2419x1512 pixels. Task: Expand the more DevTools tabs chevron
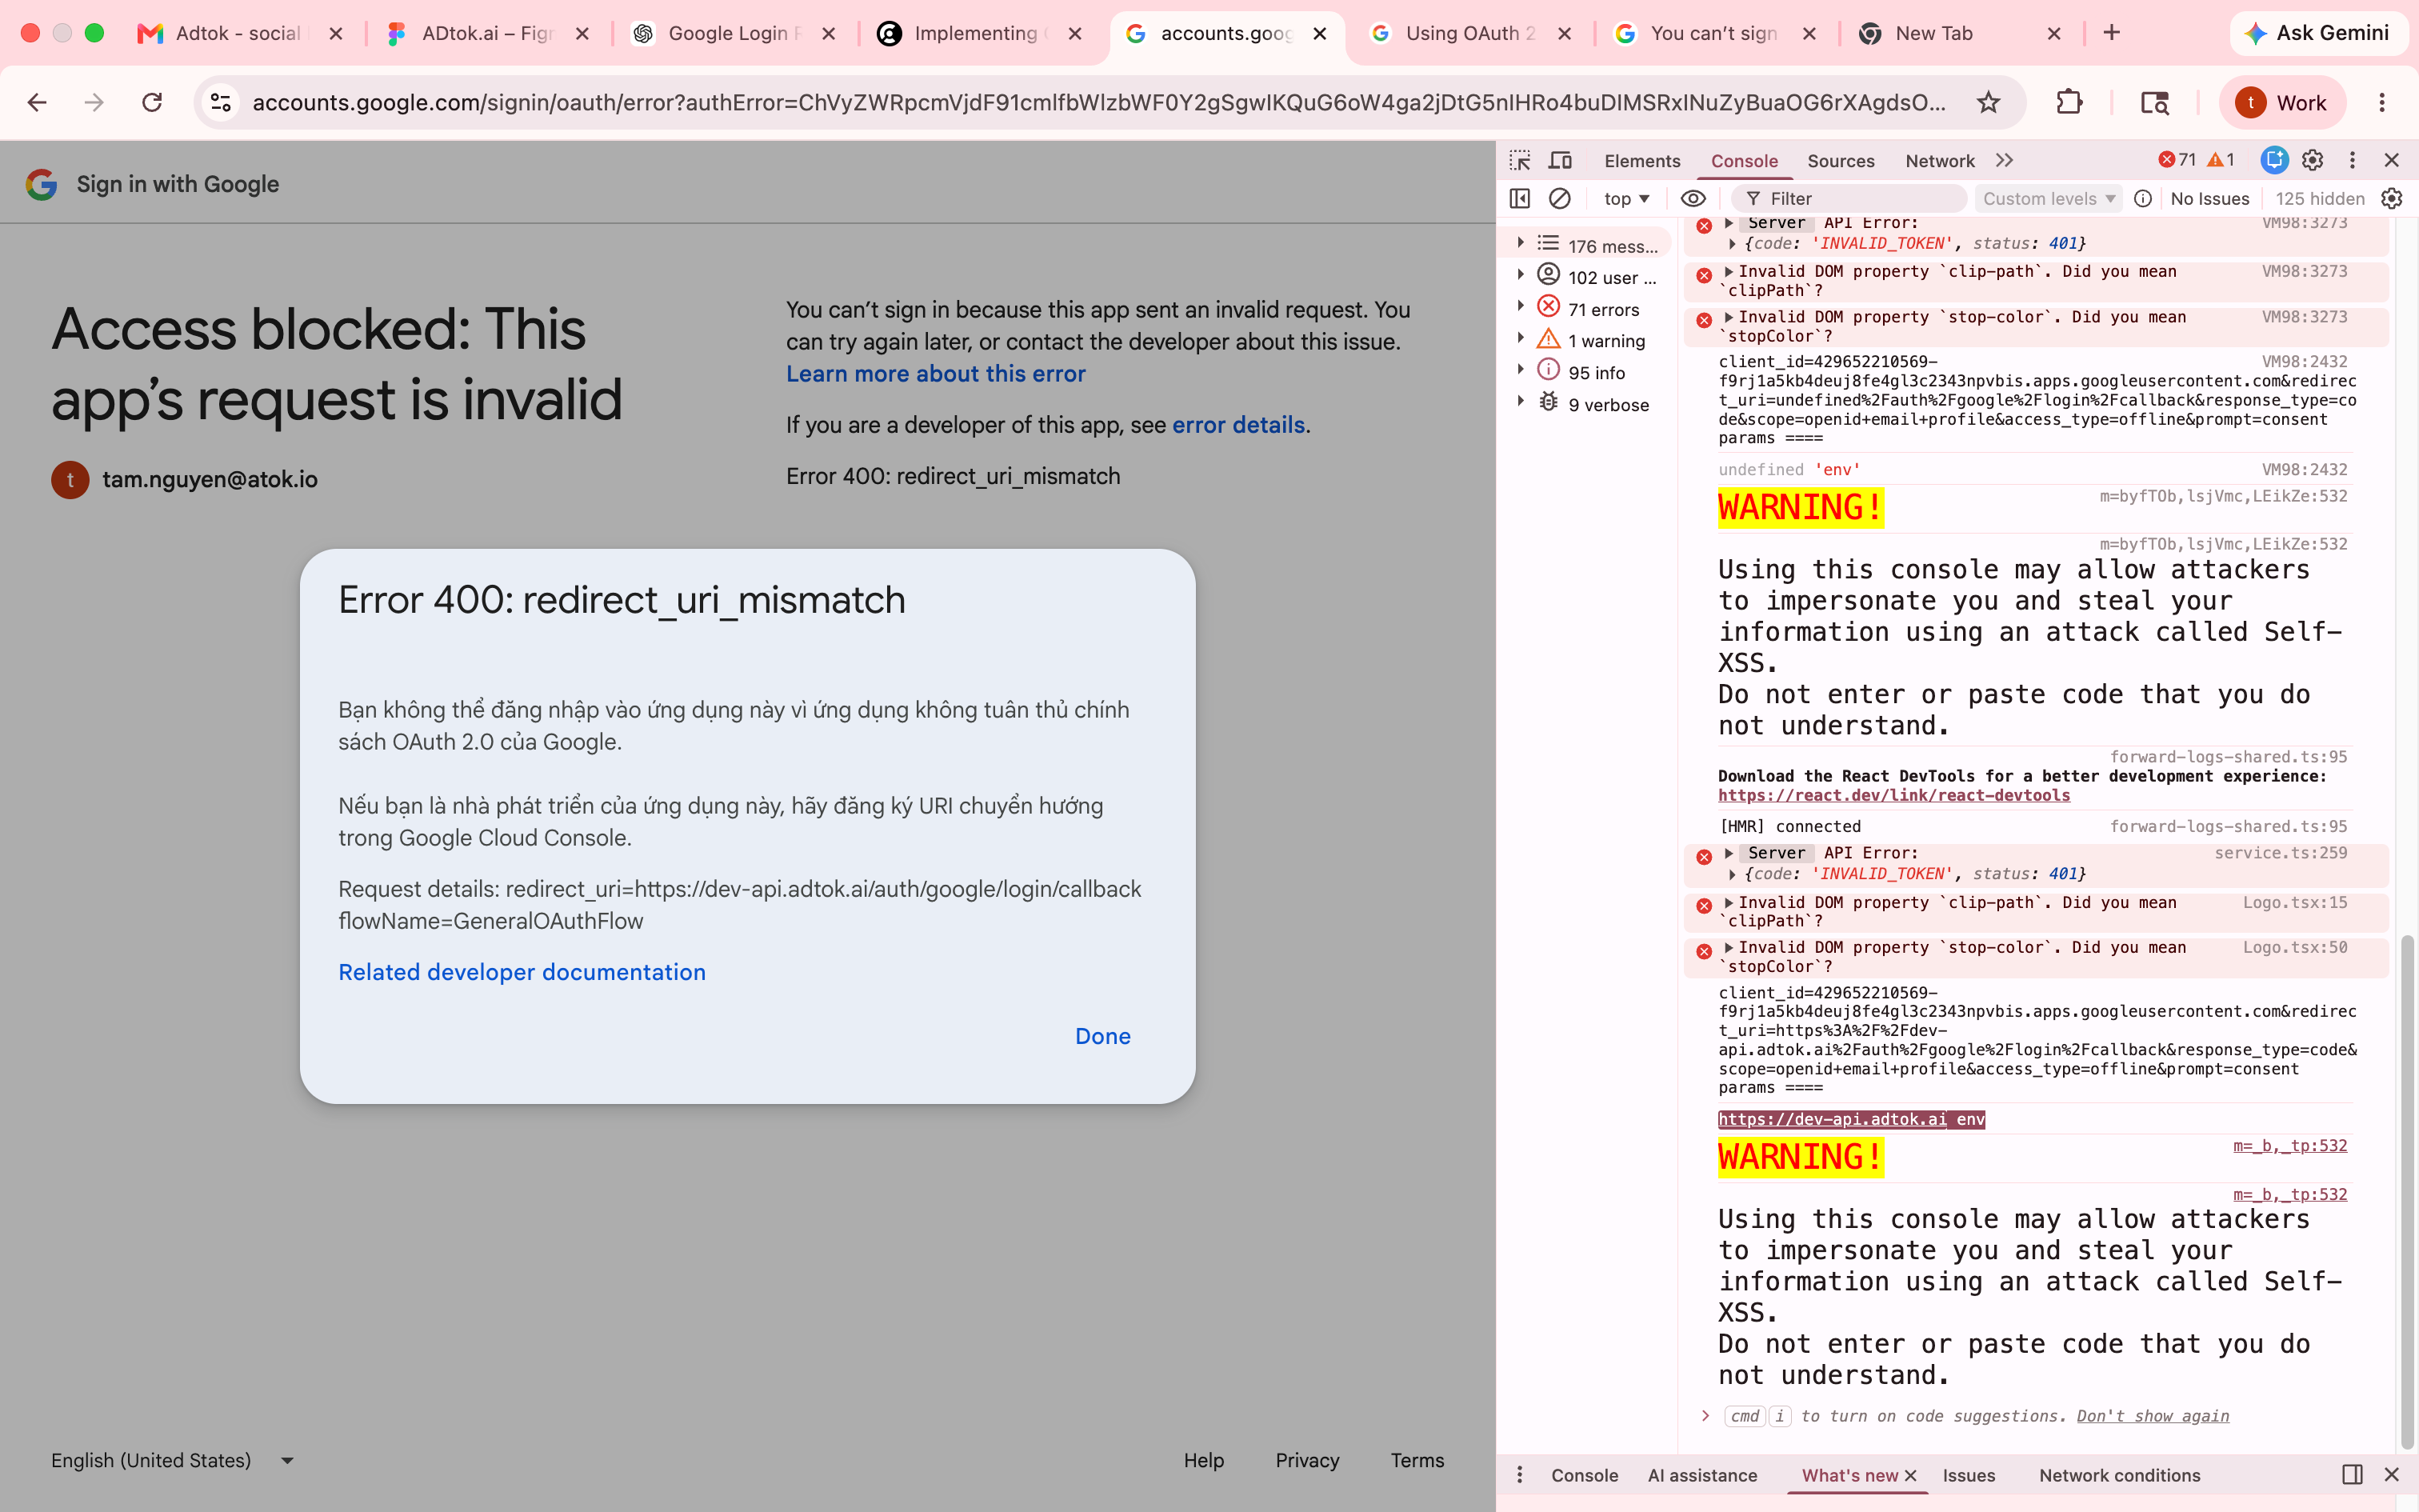2004,160
